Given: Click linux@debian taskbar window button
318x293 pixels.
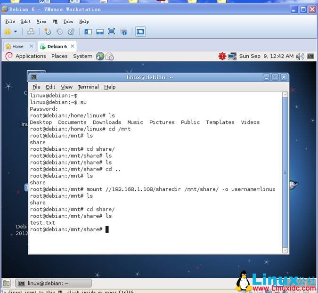Looking at the screenshot, I should coord(54,283).
